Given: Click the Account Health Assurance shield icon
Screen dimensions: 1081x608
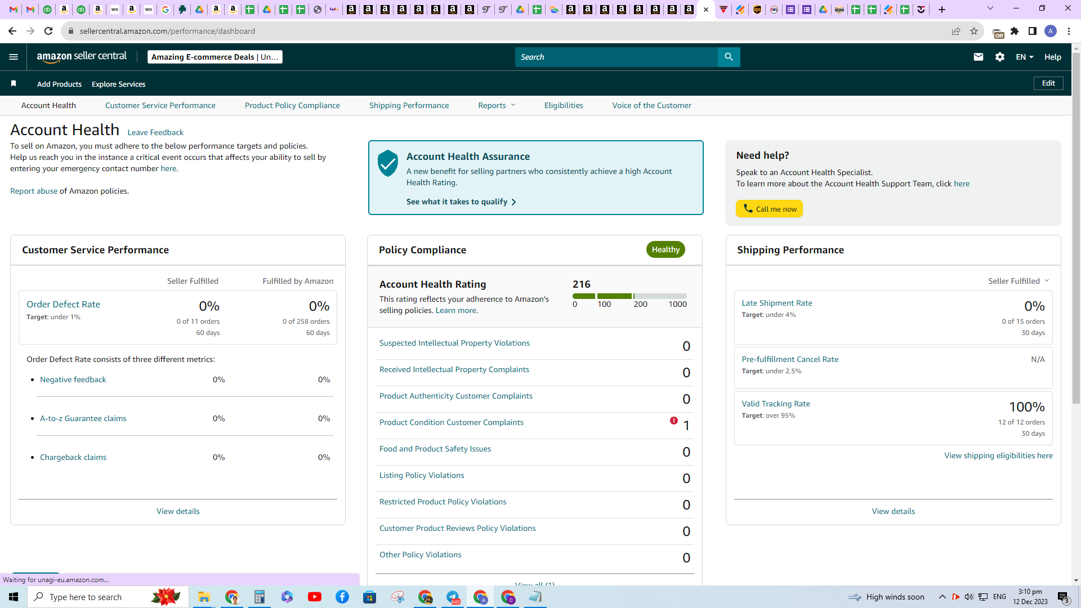Looking at the screenshot, I should coord(388,163).
